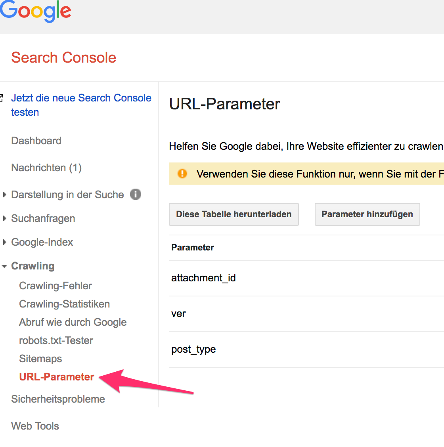Expand the Google-Index section arrow
The height and width of the screenshot is (447, 444).
(5, 242)
